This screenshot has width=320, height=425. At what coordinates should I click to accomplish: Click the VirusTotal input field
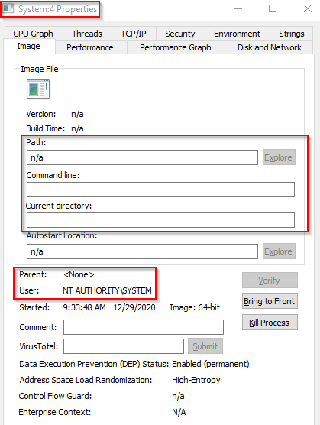click(x=124, y=346)
